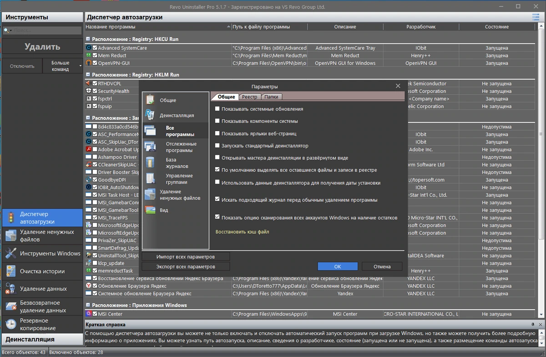The height and width of the screenshot is (357, 546).
Task: Open the Управление группами category
Action: coord(175,179)
